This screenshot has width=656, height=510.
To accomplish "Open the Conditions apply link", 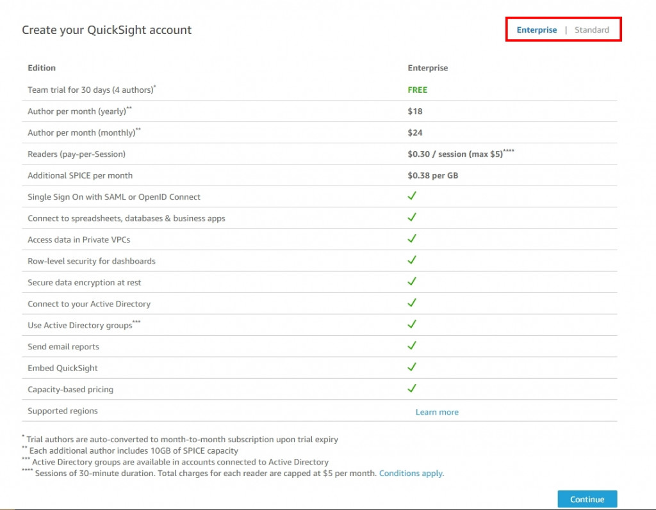I will [411, 474].
